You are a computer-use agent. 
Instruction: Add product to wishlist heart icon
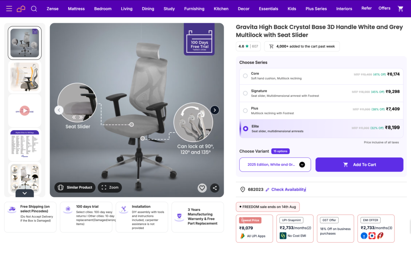tap(202, 188)
